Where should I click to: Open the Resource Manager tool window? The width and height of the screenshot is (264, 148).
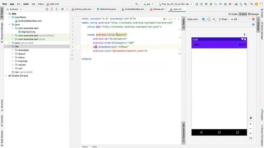(2, 32)
